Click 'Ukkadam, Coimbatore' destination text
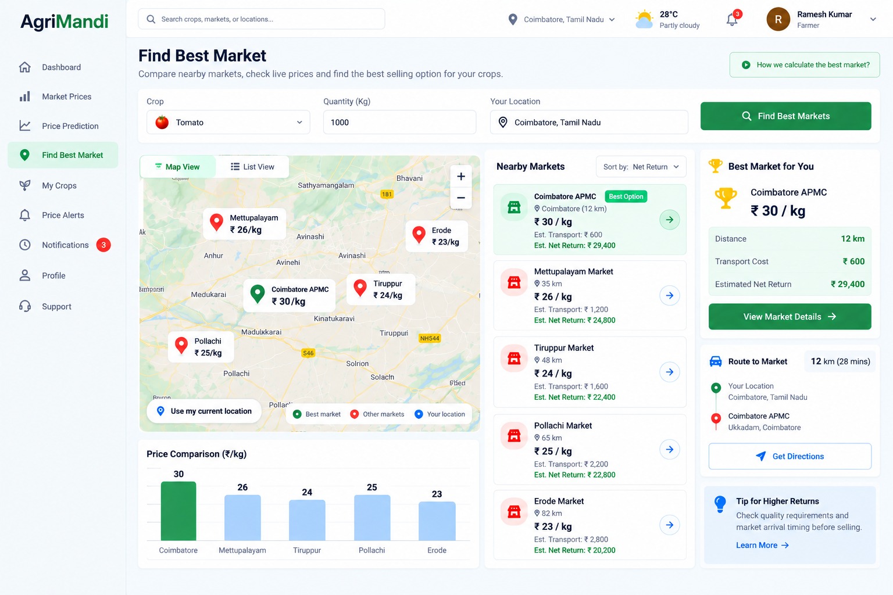The height and width of the screenshot is (595, 893). tap(765, 428)
